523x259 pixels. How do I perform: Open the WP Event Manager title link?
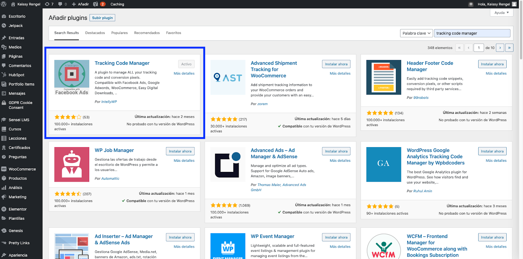pos(272,236)
